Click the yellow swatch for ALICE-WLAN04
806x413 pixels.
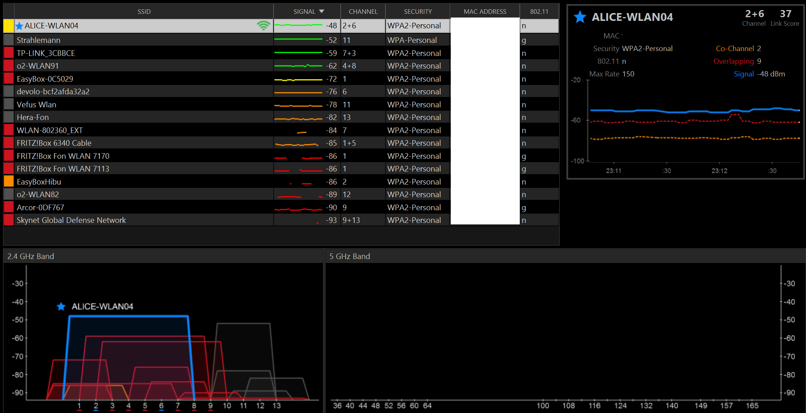[9, 26]
